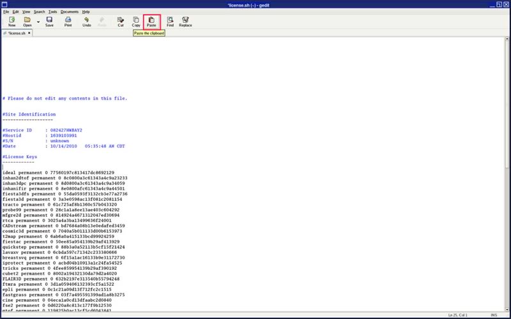Create a new document with New icon
511x319 pixels.
point(11,22)
